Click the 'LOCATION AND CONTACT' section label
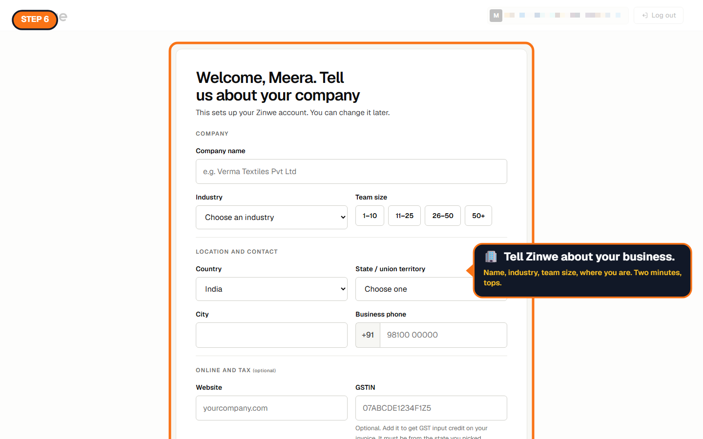Viewport: 703px width, 439px height. [x=237, y=252]
